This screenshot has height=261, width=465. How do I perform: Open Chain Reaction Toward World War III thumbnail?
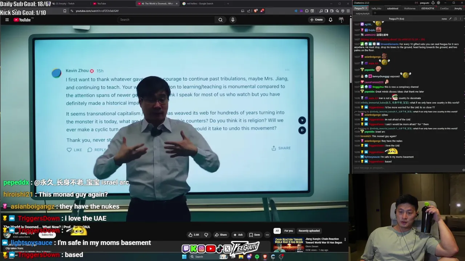click(x=289, y=245)
